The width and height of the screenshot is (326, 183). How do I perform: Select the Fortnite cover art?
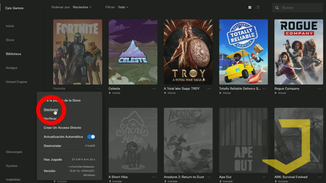coord(77,52)
